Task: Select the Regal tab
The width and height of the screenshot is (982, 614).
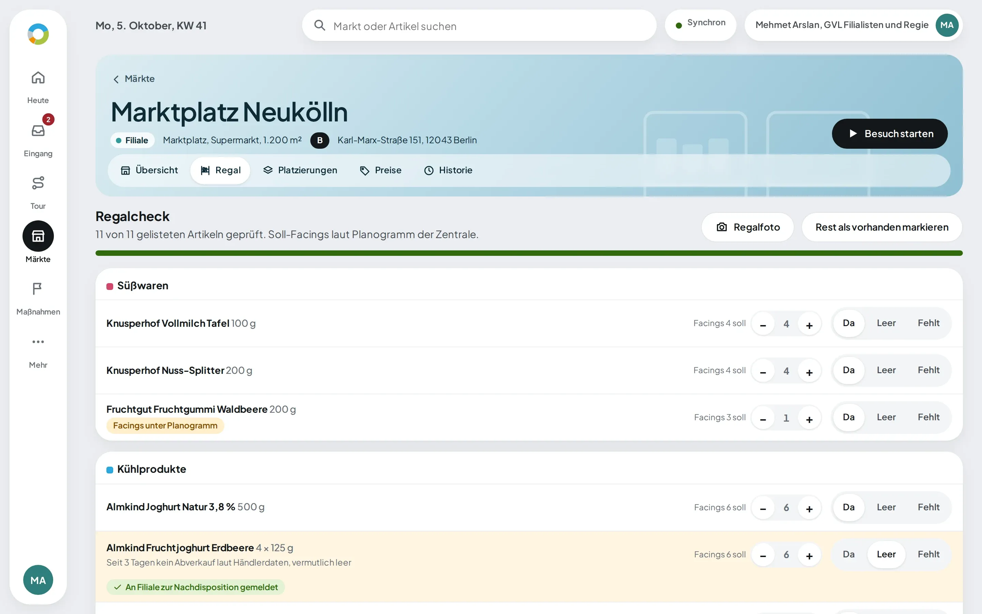Action: pyautogui.click(x=220, y=171)
